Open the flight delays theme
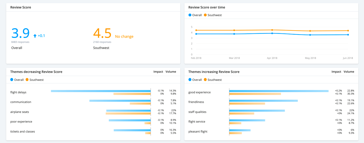 pos(18,92)
